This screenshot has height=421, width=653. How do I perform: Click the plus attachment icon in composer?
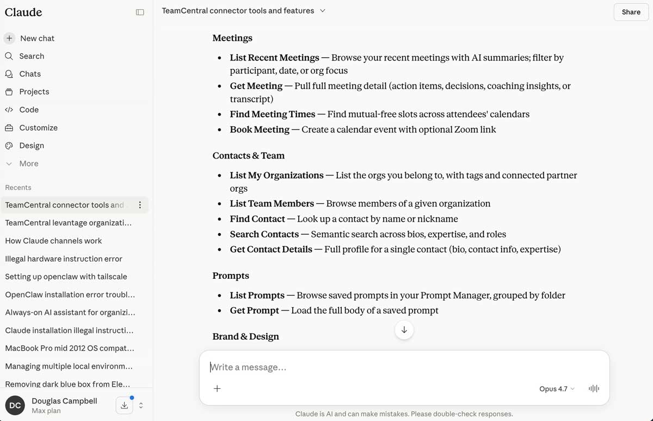pyautogui.click(x=217, y=388)
